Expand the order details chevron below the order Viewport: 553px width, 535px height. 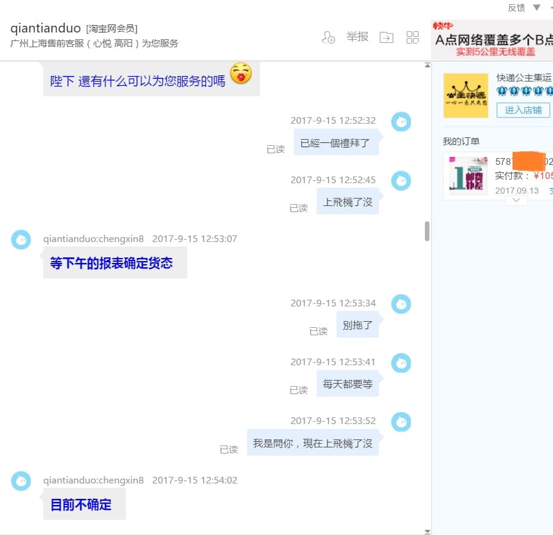click(x=516, y=200)
